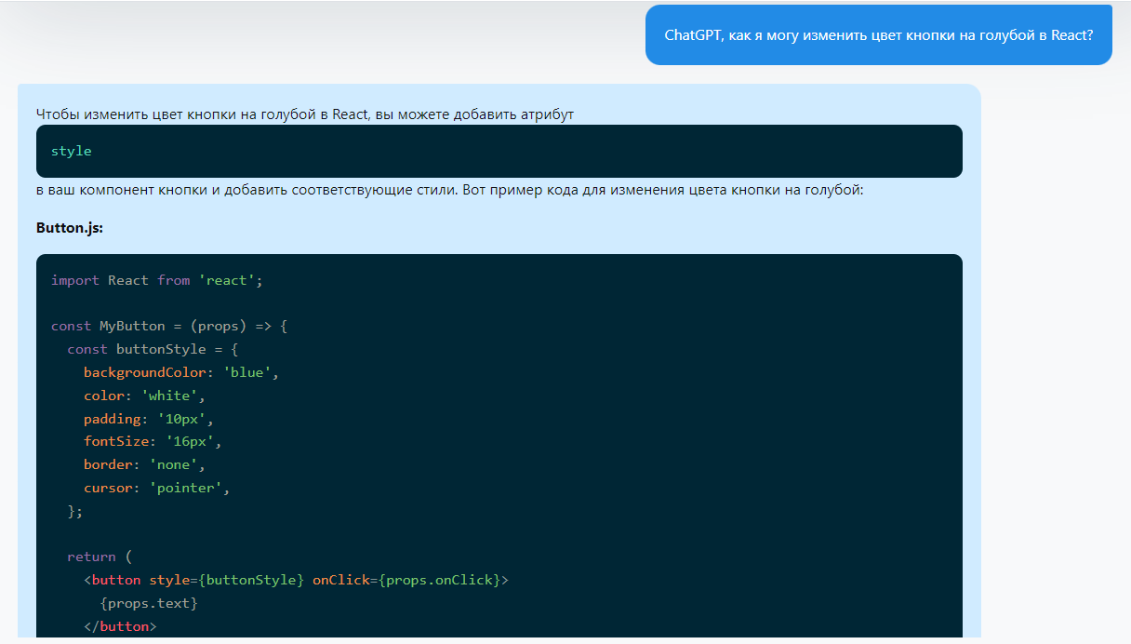Click the "return (" statement in code

coord(100,557)
